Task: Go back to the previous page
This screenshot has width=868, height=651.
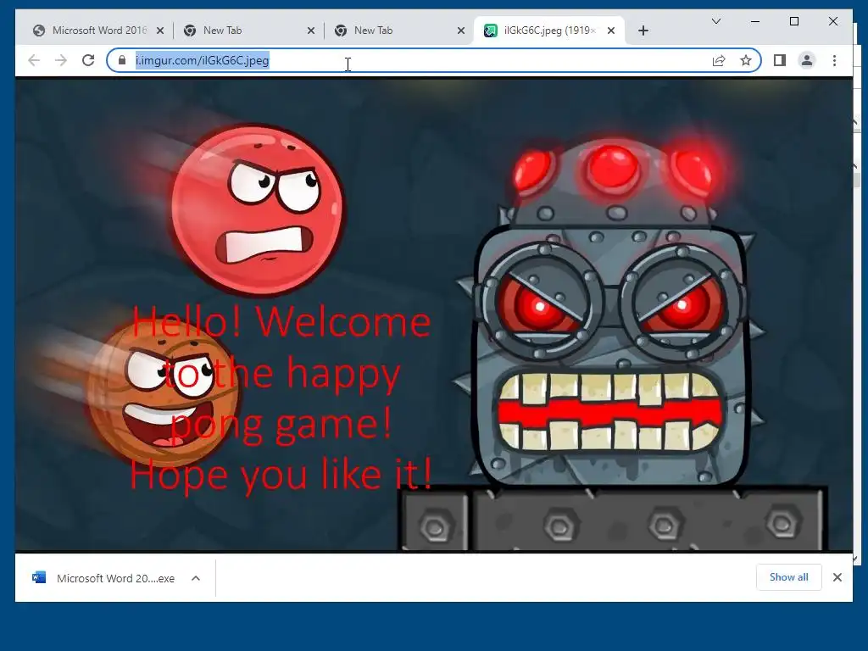Action: pyautogui.click(x=34, y=60)
